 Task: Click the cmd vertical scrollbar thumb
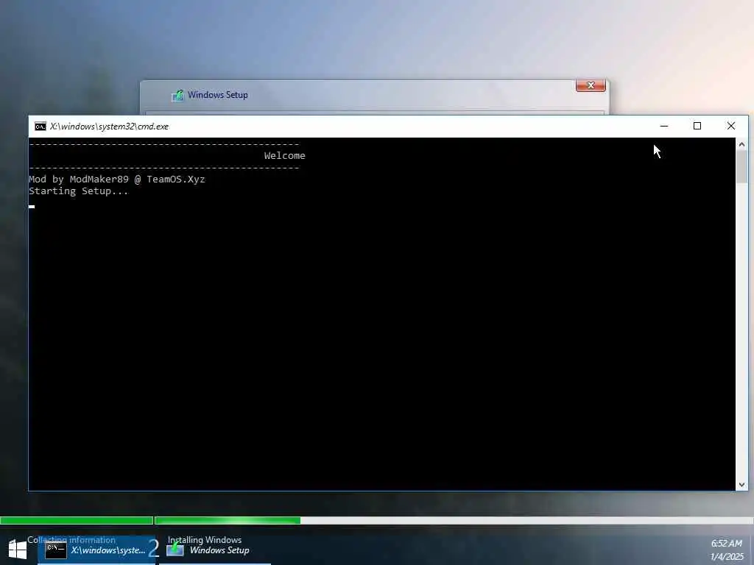tap(741, 166)
